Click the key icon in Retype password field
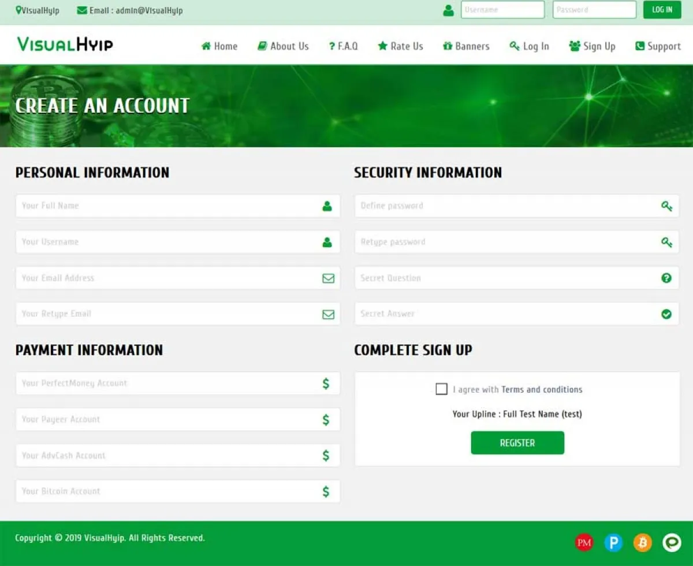This screenshot has width=693, height=566. click(666, 242)
